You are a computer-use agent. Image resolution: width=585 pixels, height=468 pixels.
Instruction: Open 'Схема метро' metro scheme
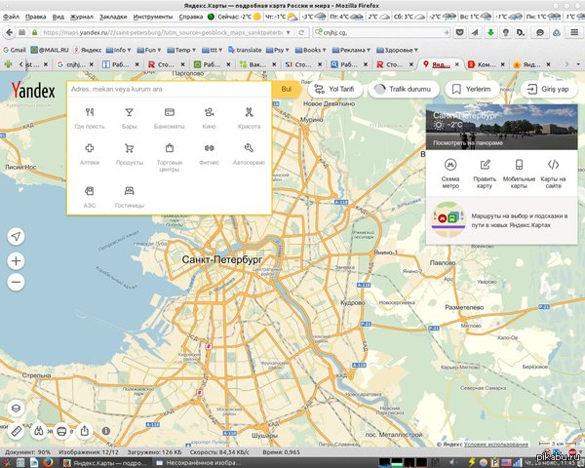tap(450, 174)
